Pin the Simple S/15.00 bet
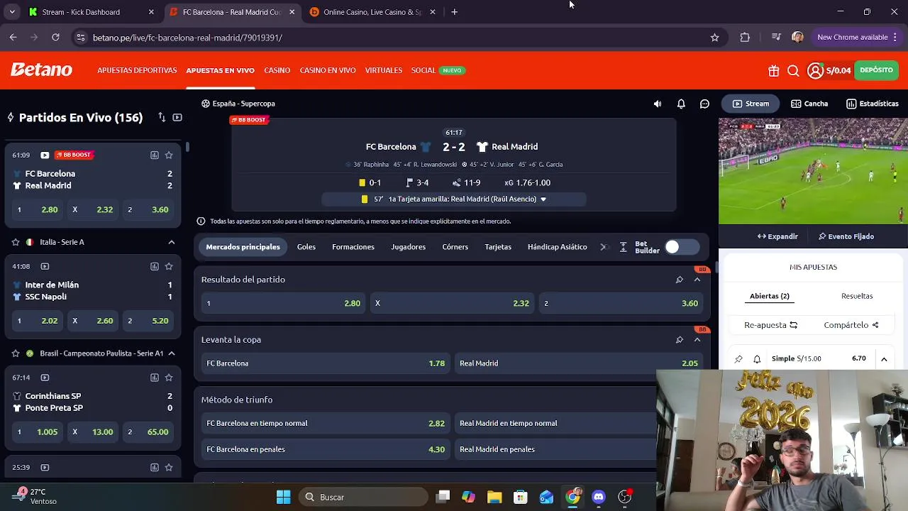 tap(738, 359)
